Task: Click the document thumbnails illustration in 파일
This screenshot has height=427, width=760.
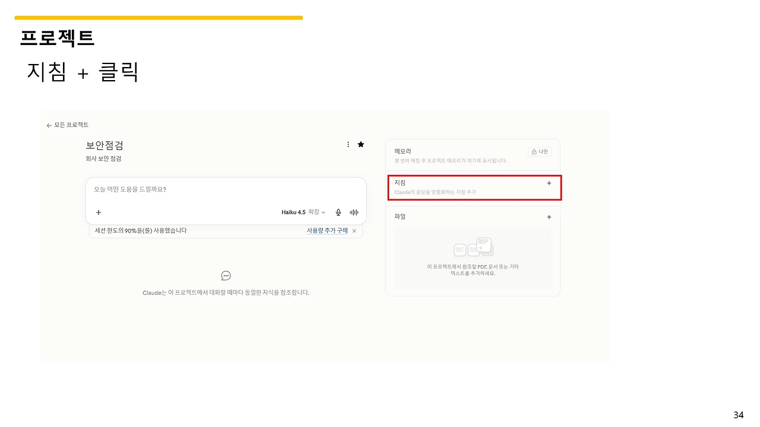Action: point(473,247)
